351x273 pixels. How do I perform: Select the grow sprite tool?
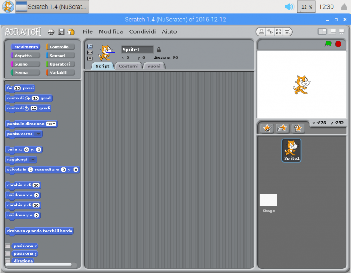(x=279, y=32)
